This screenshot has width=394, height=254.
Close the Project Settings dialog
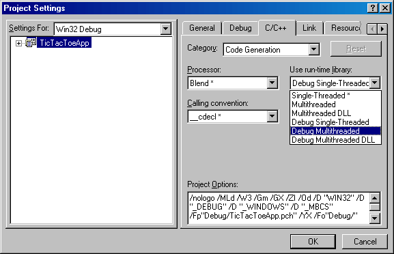pyautogui.click(x=384, y=8)
